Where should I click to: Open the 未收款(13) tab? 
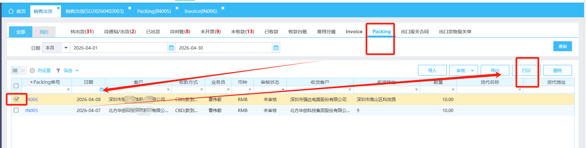(243, 32)
